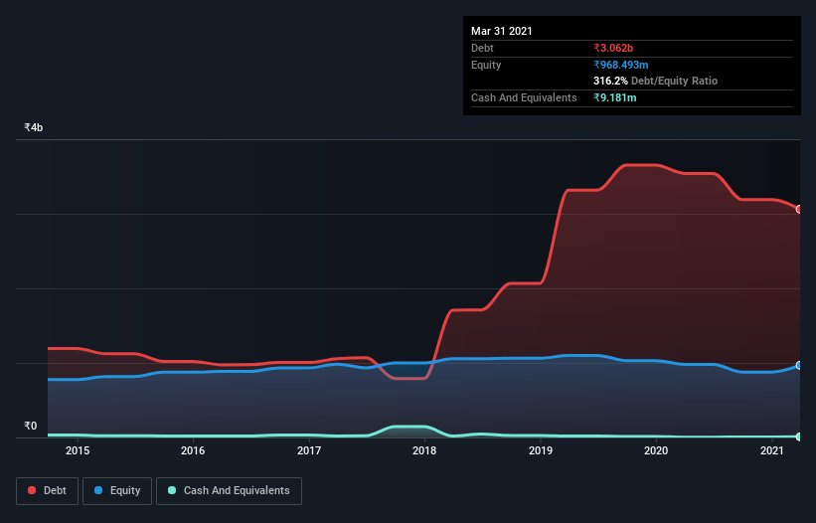Screen dimensions: 816x523
Task: Click the Equity row label in the tooltip
Action: coord(486,65)
